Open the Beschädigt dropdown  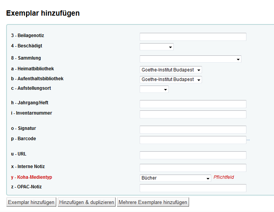tap(157, 47)
